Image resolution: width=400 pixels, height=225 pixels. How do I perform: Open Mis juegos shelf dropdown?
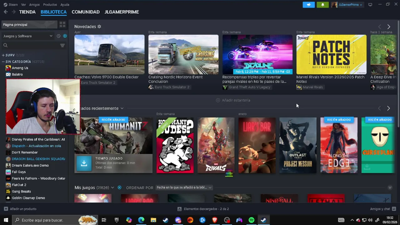(x=112, y=187)
